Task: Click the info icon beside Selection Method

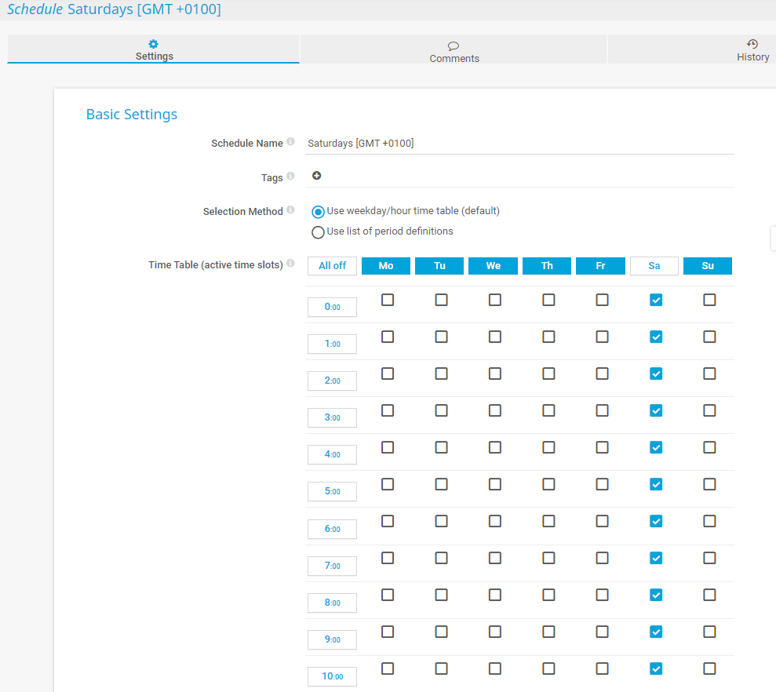Action: tap(290, 210)
